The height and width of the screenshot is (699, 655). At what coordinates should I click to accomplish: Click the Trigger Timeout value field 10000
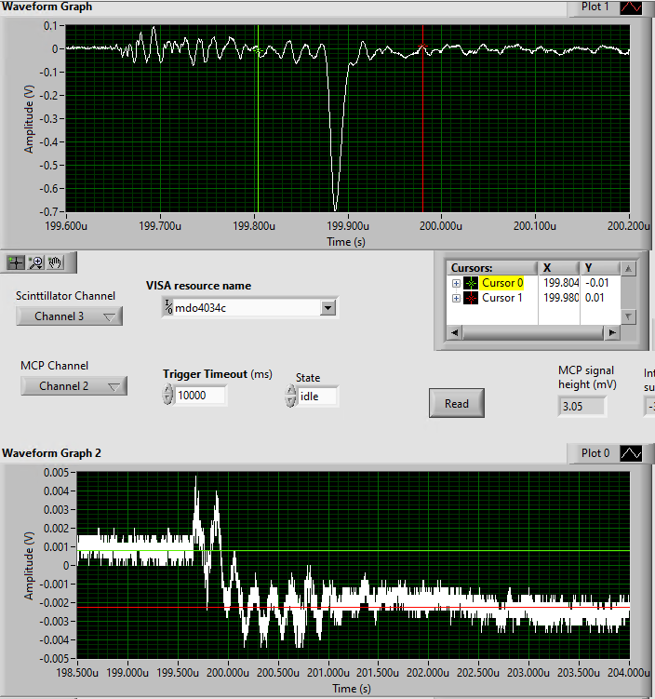pos(200,396)
